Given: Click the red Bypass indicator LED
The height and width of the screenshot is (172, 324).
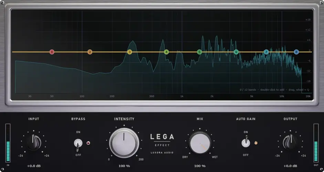Looking at the screenshot, I should pos(88,143).
